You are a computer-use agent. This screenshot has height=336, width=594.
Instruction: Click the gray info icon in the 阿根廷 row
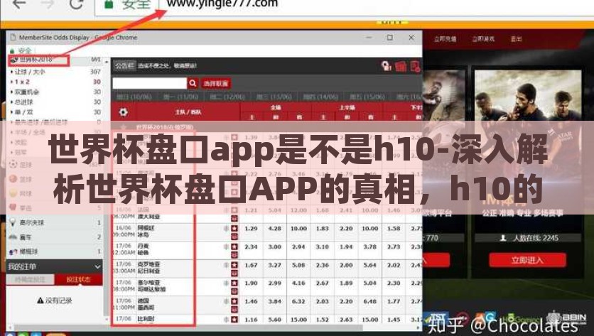click(226, 229)
